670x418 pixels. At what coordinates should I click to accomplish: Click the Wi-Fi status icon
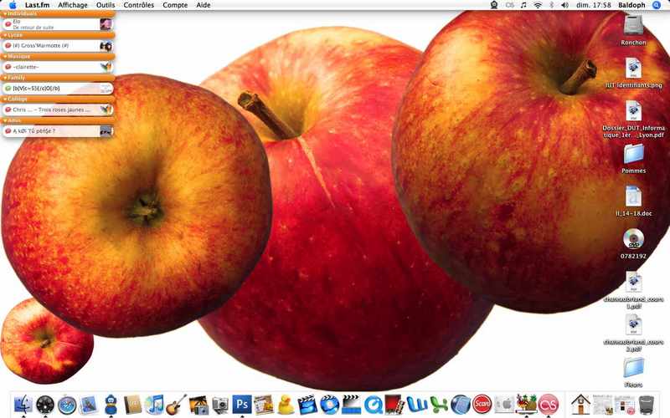(538, 5)
